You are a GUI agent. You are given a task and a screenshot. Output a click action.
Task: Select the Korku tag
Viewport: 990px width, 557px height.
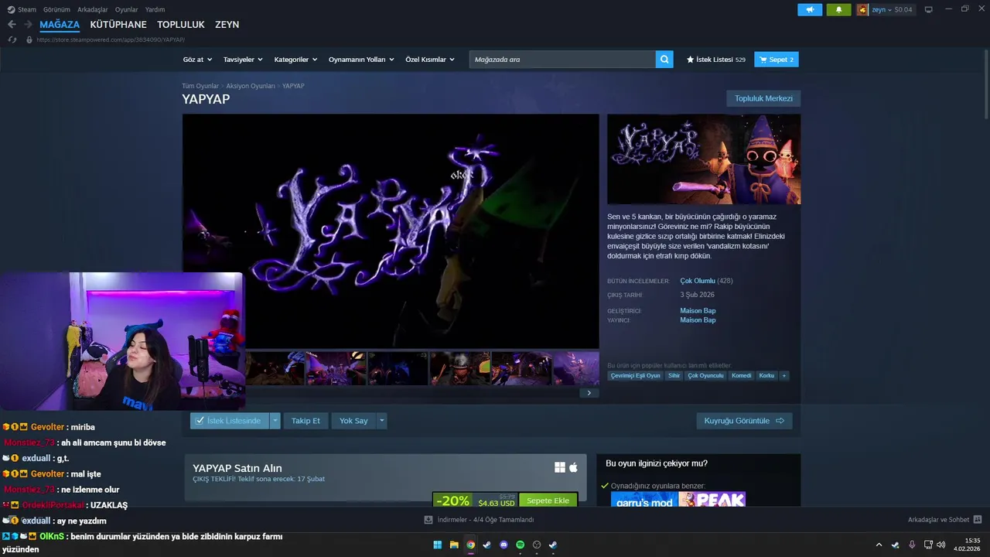click(766, 376)
